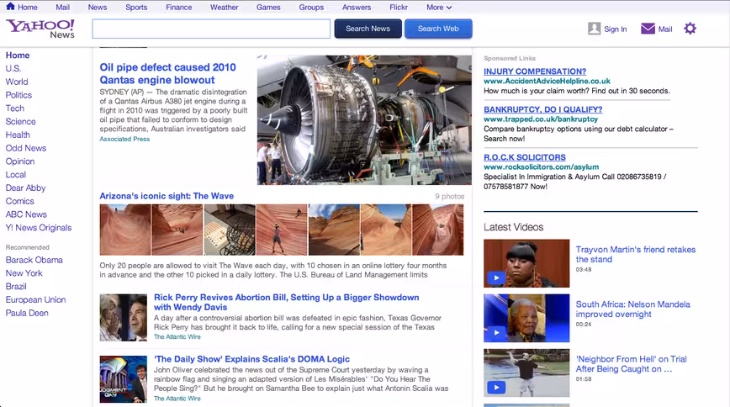Focus the search text field
Screen dimensions: 730x407
click(x=211, y=29)
